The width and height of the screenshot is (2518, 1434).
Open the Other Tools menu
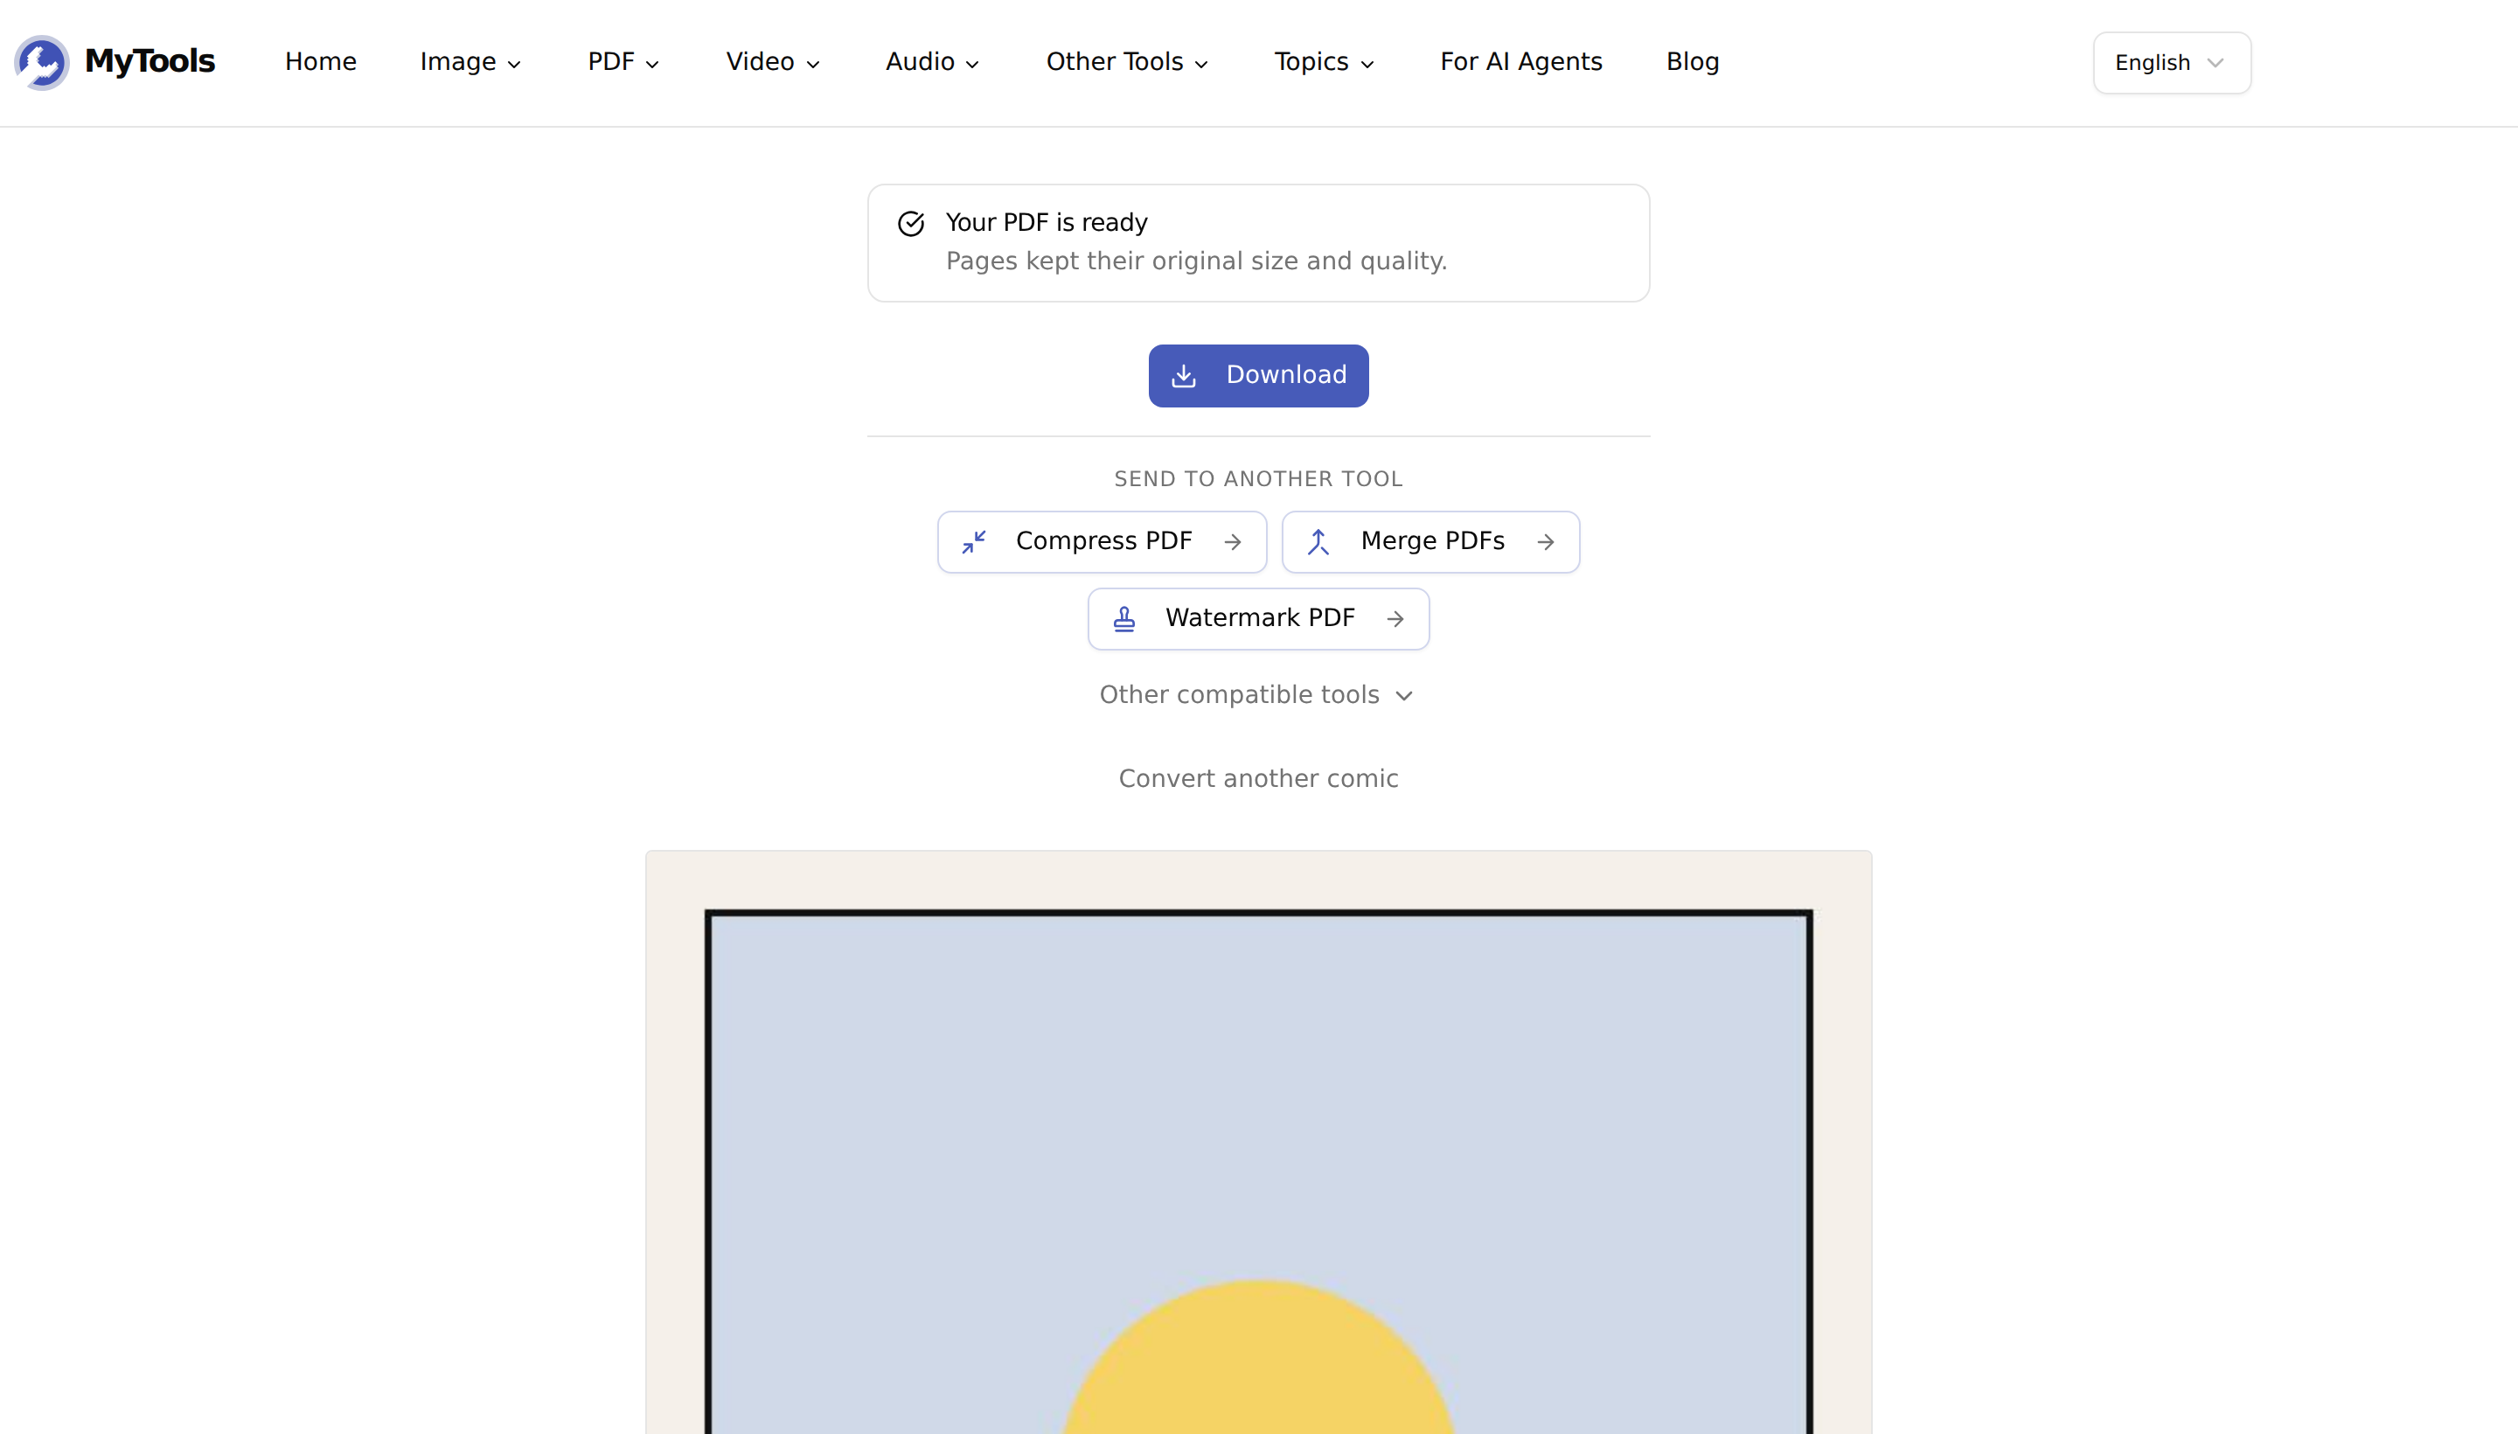[1127, 62]
